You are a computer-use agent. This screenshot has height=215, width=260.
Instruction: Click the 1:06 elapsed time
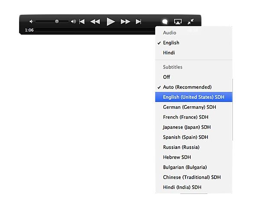click(29, 30)
